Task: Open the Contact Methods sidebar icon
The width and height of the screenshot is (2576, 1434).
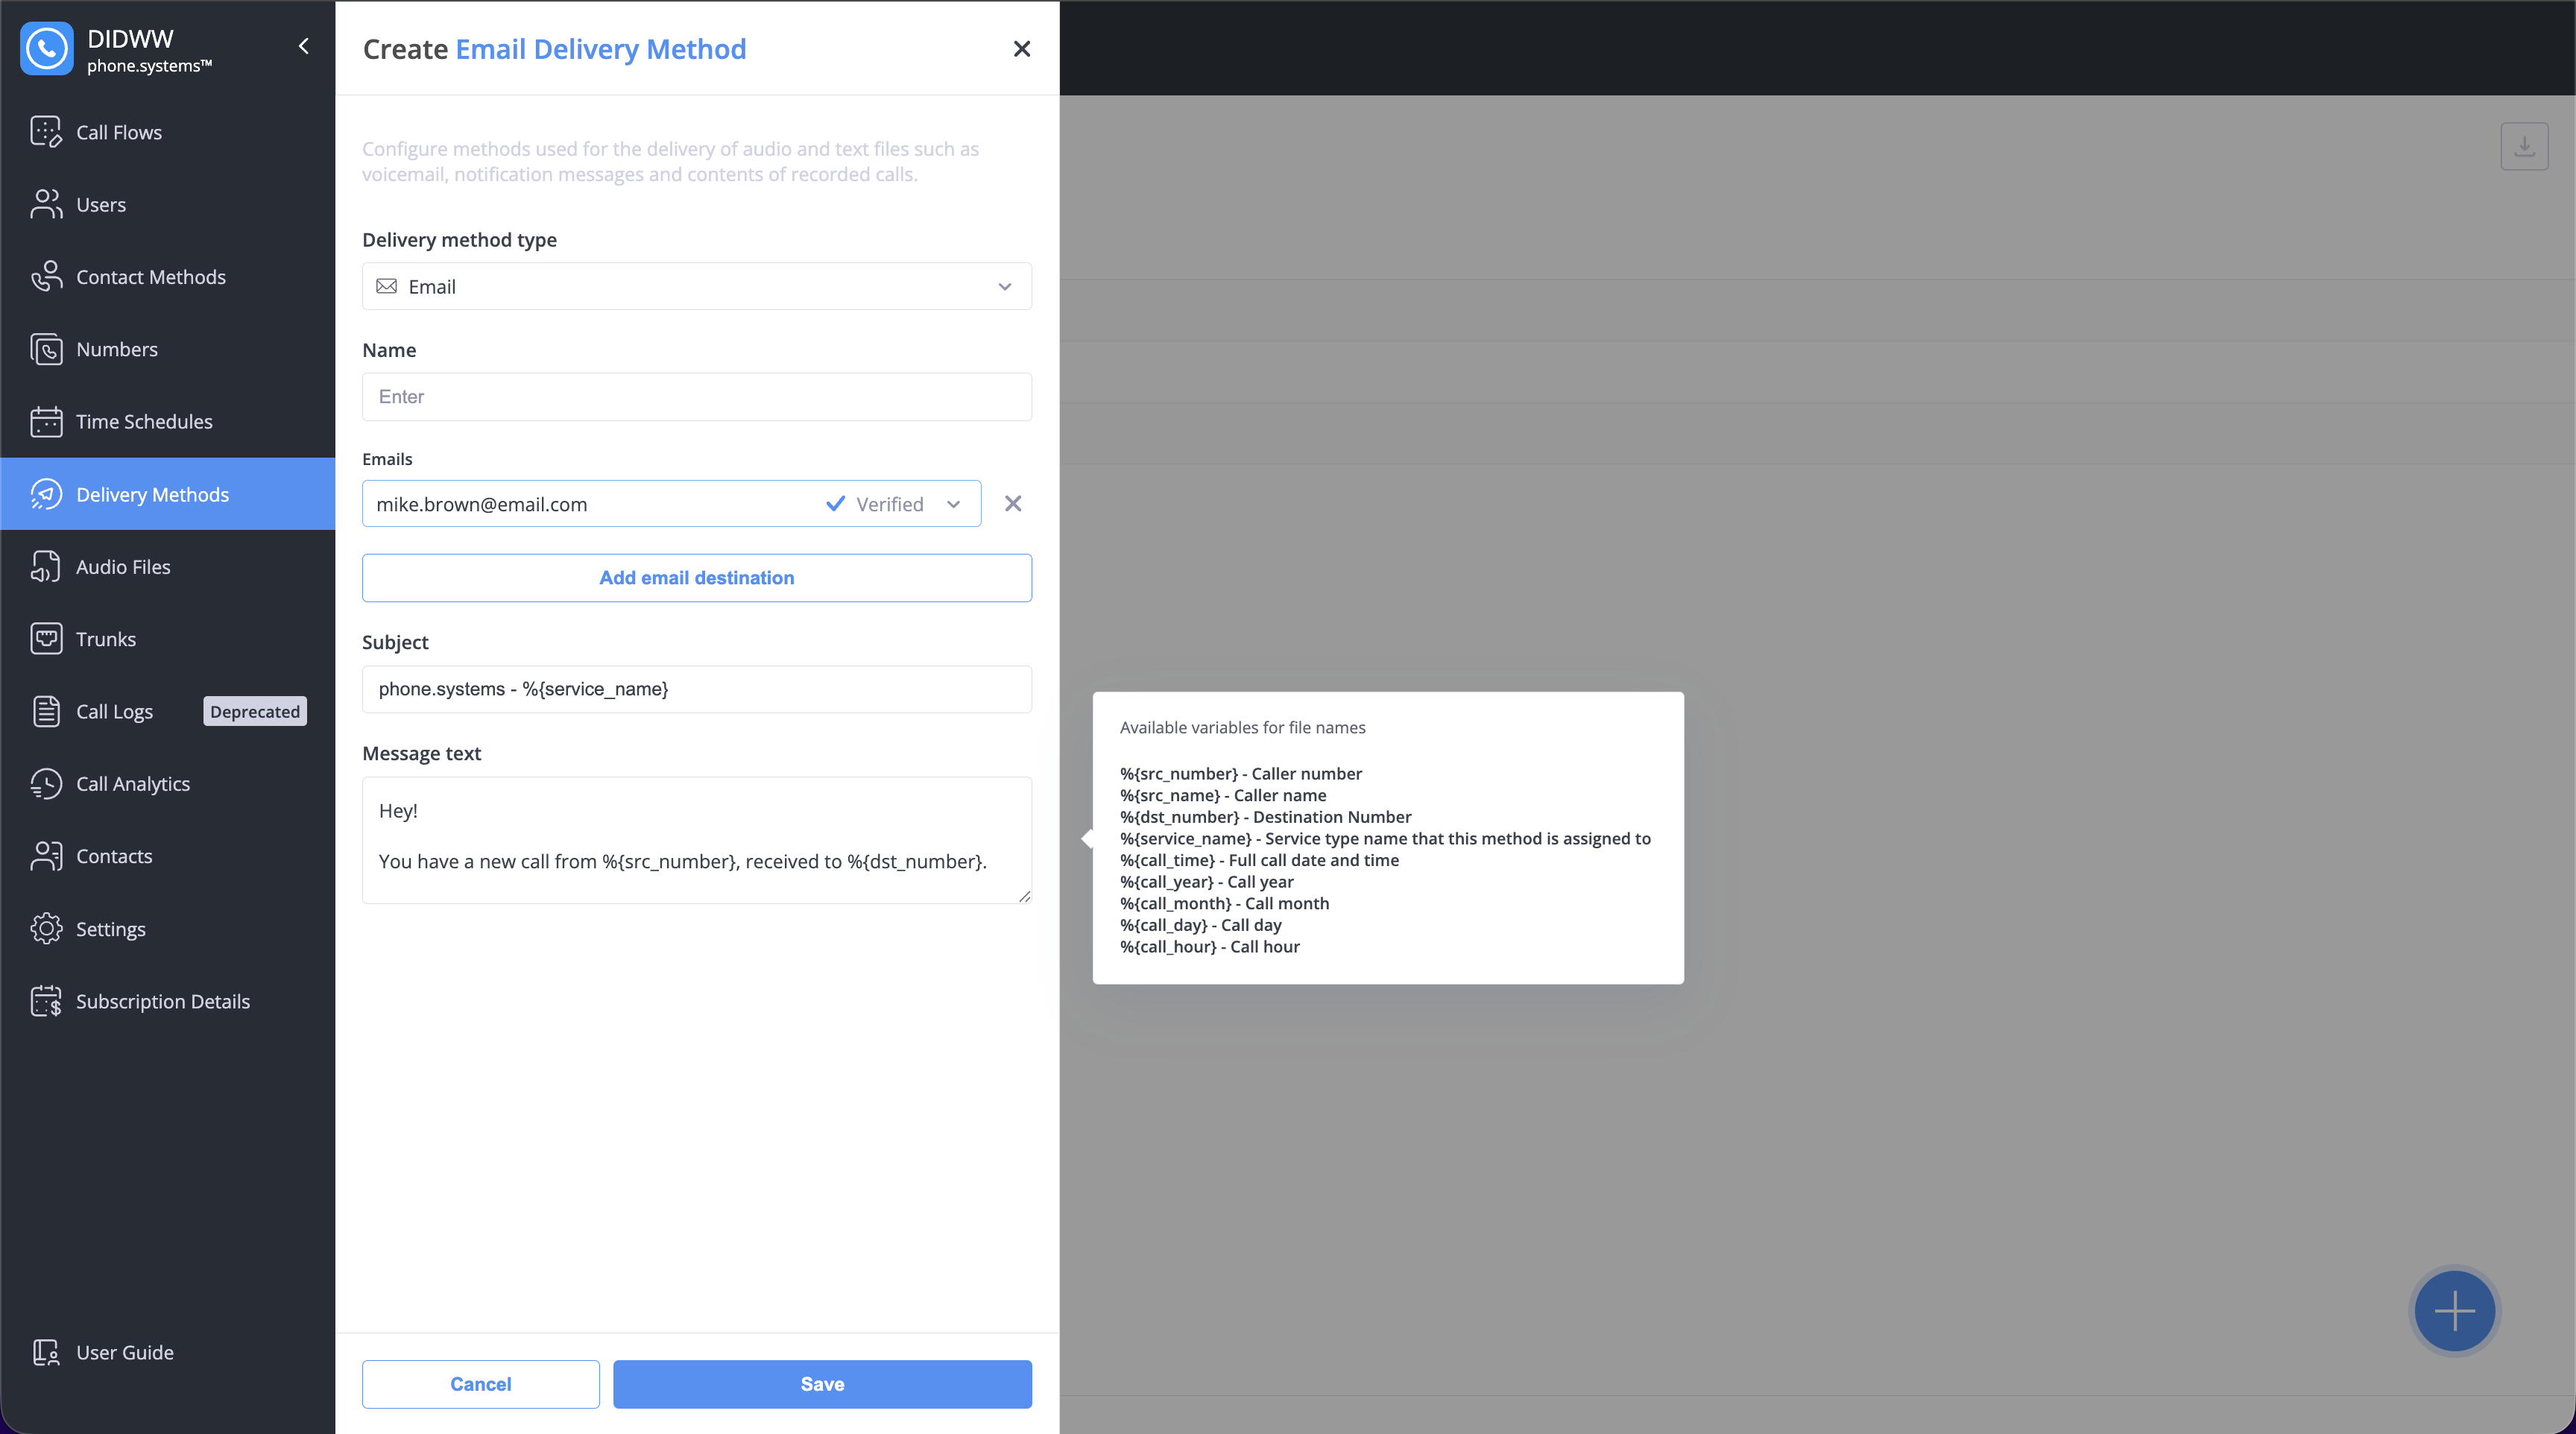Action: point(46,277)
